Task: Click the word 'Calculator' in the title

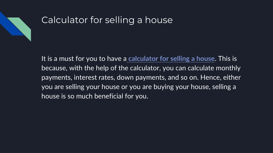Action: pyautogui.click(x=65, y=20)
